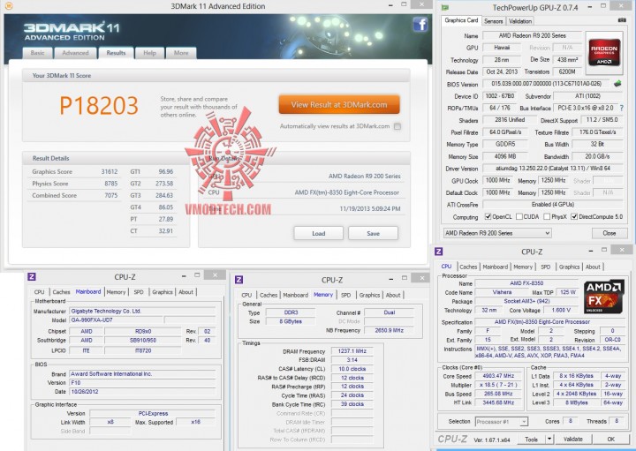Screen dimensions: 636x451
Task: Click the GPU Name field AMD Radeon R9 200 Series
Action: [x=532, y=35]
